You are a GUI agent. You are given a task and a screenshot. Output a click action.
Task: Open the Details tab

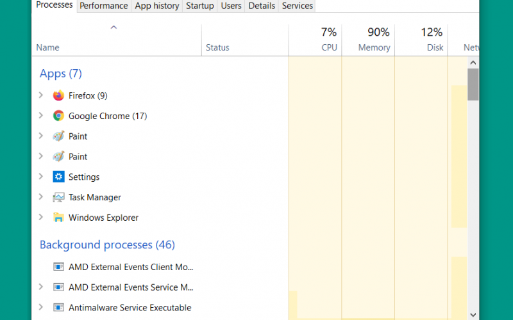coord(262,6)
